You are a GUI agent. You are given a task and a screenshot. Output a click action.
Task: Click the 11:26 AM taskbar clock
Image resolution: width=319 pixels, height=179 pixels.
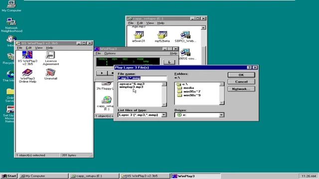coord(309,176)
